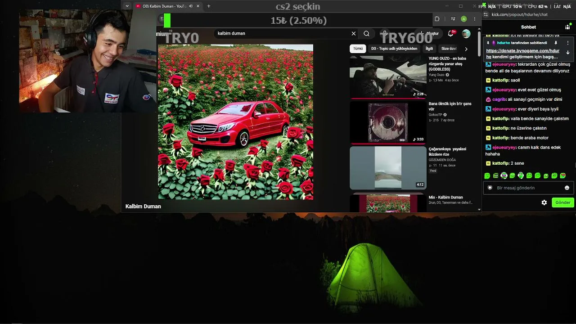Open the emoji picker in chat input
Image resolution: width=576 pixels, height=324 pixels.
tap(567, 188)
